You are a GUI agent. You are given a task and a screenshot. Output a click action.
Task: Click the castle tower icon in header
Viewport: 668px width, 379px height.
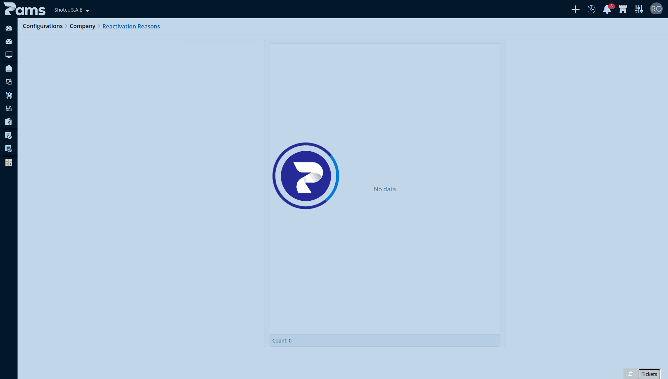pyautogui.click(x=623, y=9)
